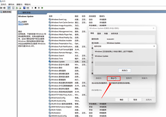166x117 pixels.
Task: Click the 暂停(P) button
Action: [x=129, y=78]
